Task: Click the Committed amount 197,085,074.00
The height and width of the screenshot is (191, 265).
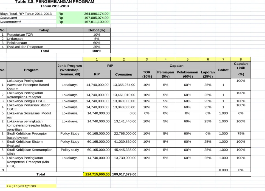Action: tap(97, 18)
